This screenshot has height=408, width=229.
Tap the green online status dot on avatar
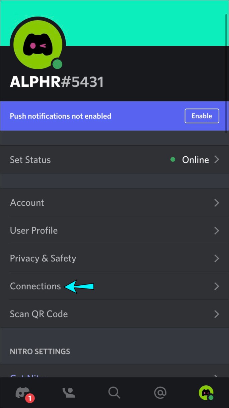(x=57, y=64)
